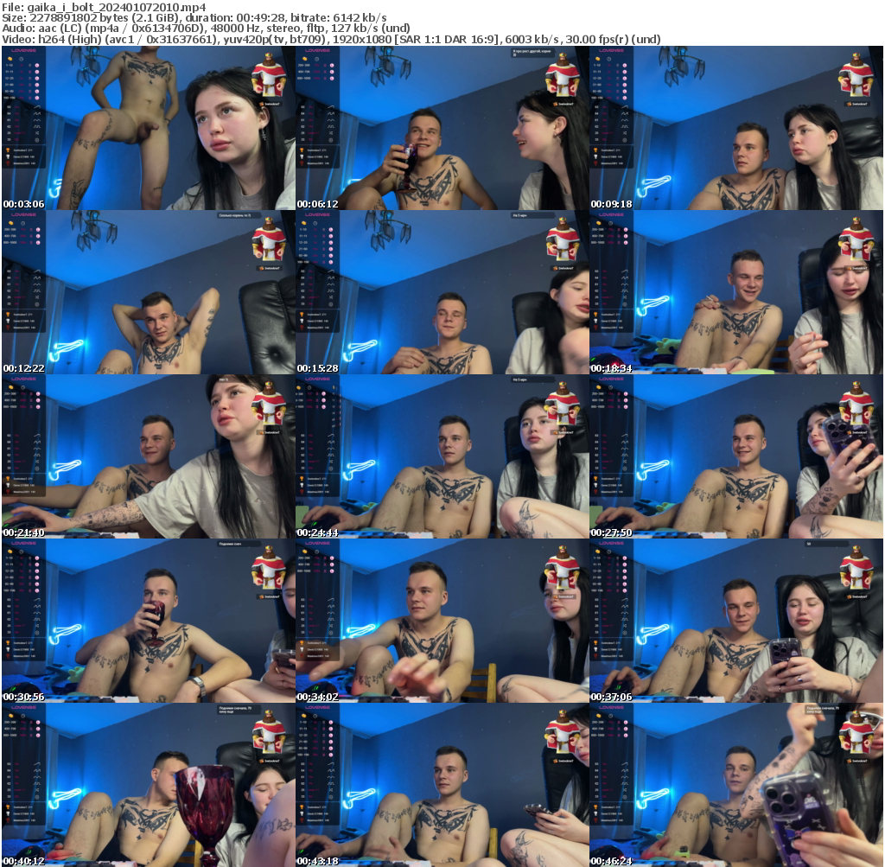Open the thumbnail at 00:40:12
The width and height of the screenshot is (885, 867).
(x=148, y=785)
